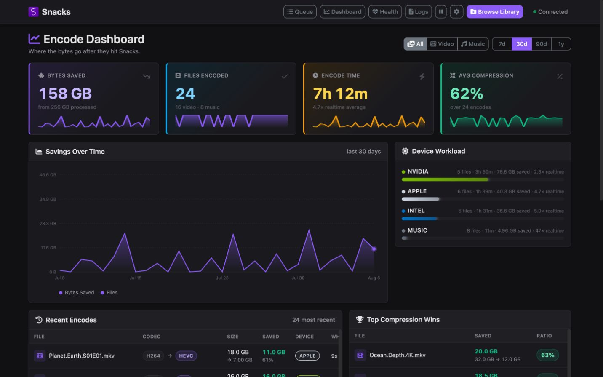Click the Browse Library button
Screen dimensions: 603x377
[x=495, y=12]
